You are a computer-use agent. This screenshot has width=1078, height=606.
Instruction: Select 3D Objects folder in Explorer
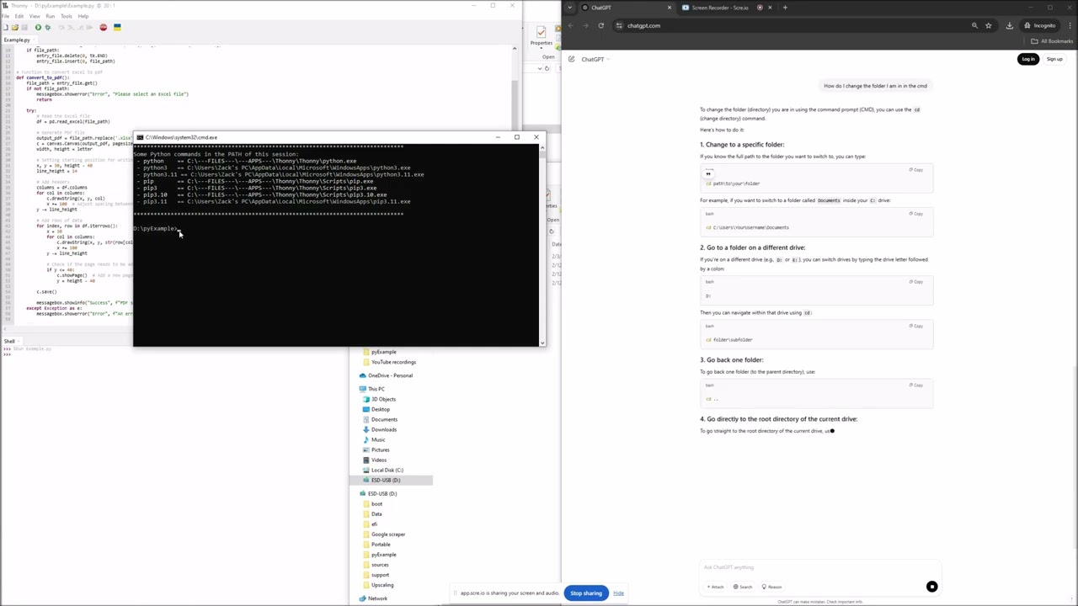tap(380, 399)
